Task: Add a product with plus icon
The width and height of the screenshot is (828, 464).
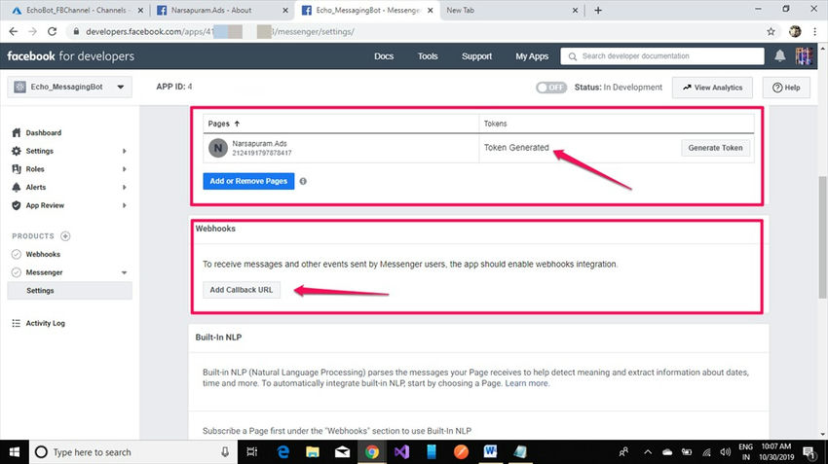Action: [65, 235]
